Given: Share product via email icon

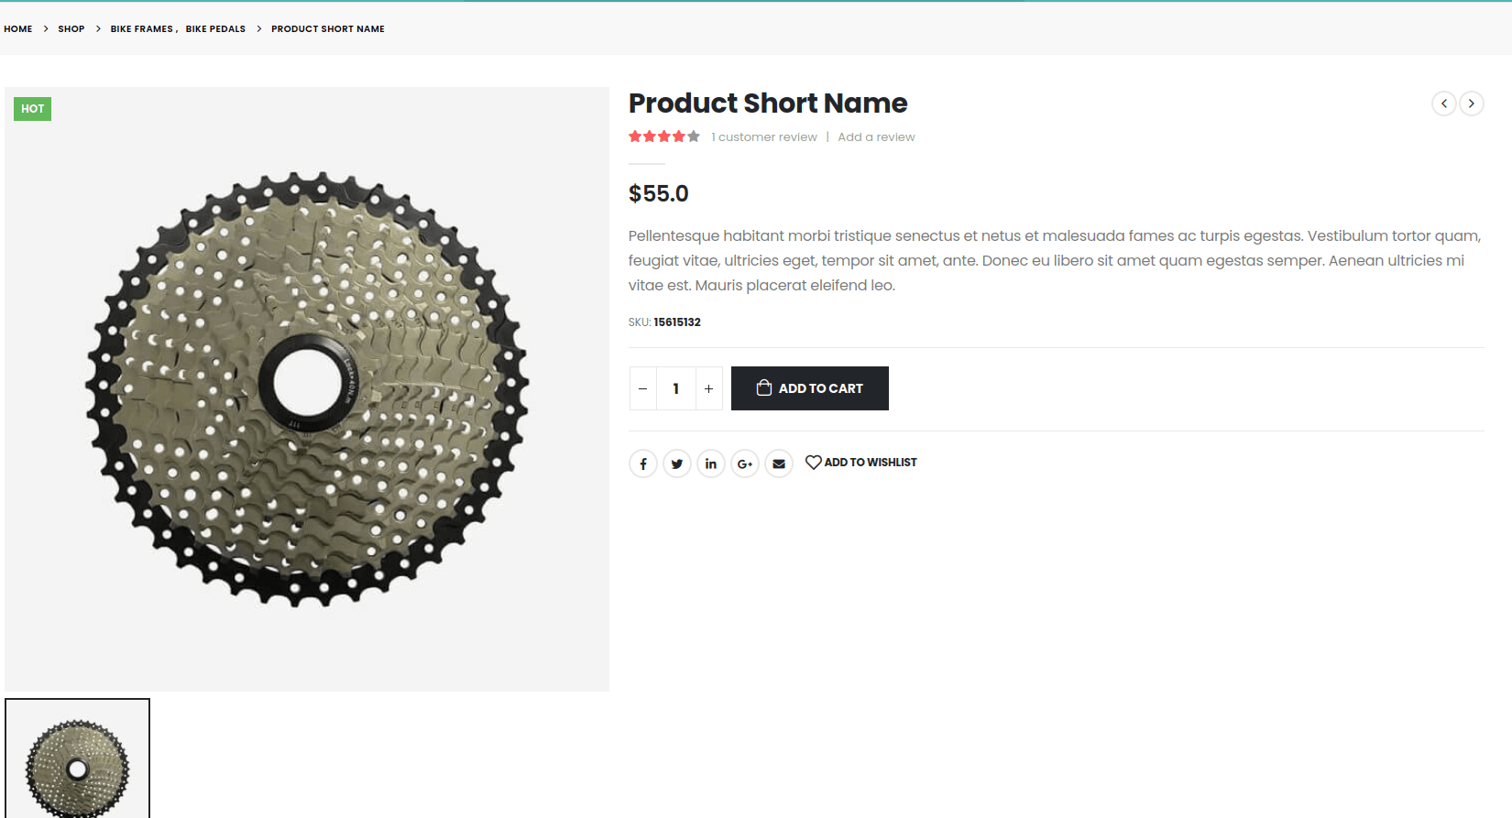Looking at the screenshot, I should pos(779,464).
